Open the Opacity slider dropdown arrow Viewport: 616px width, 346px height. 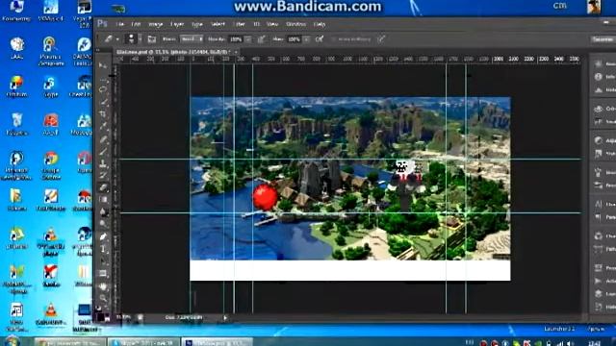coord(248,39)
